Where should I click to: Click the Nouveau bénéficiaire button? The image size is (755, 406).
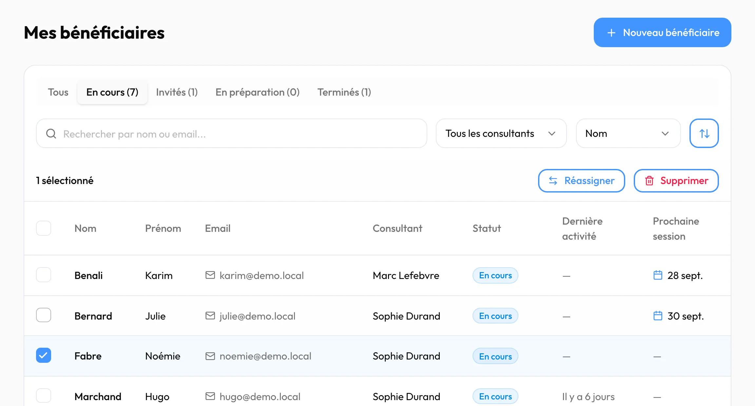click(x=662, y=32)
